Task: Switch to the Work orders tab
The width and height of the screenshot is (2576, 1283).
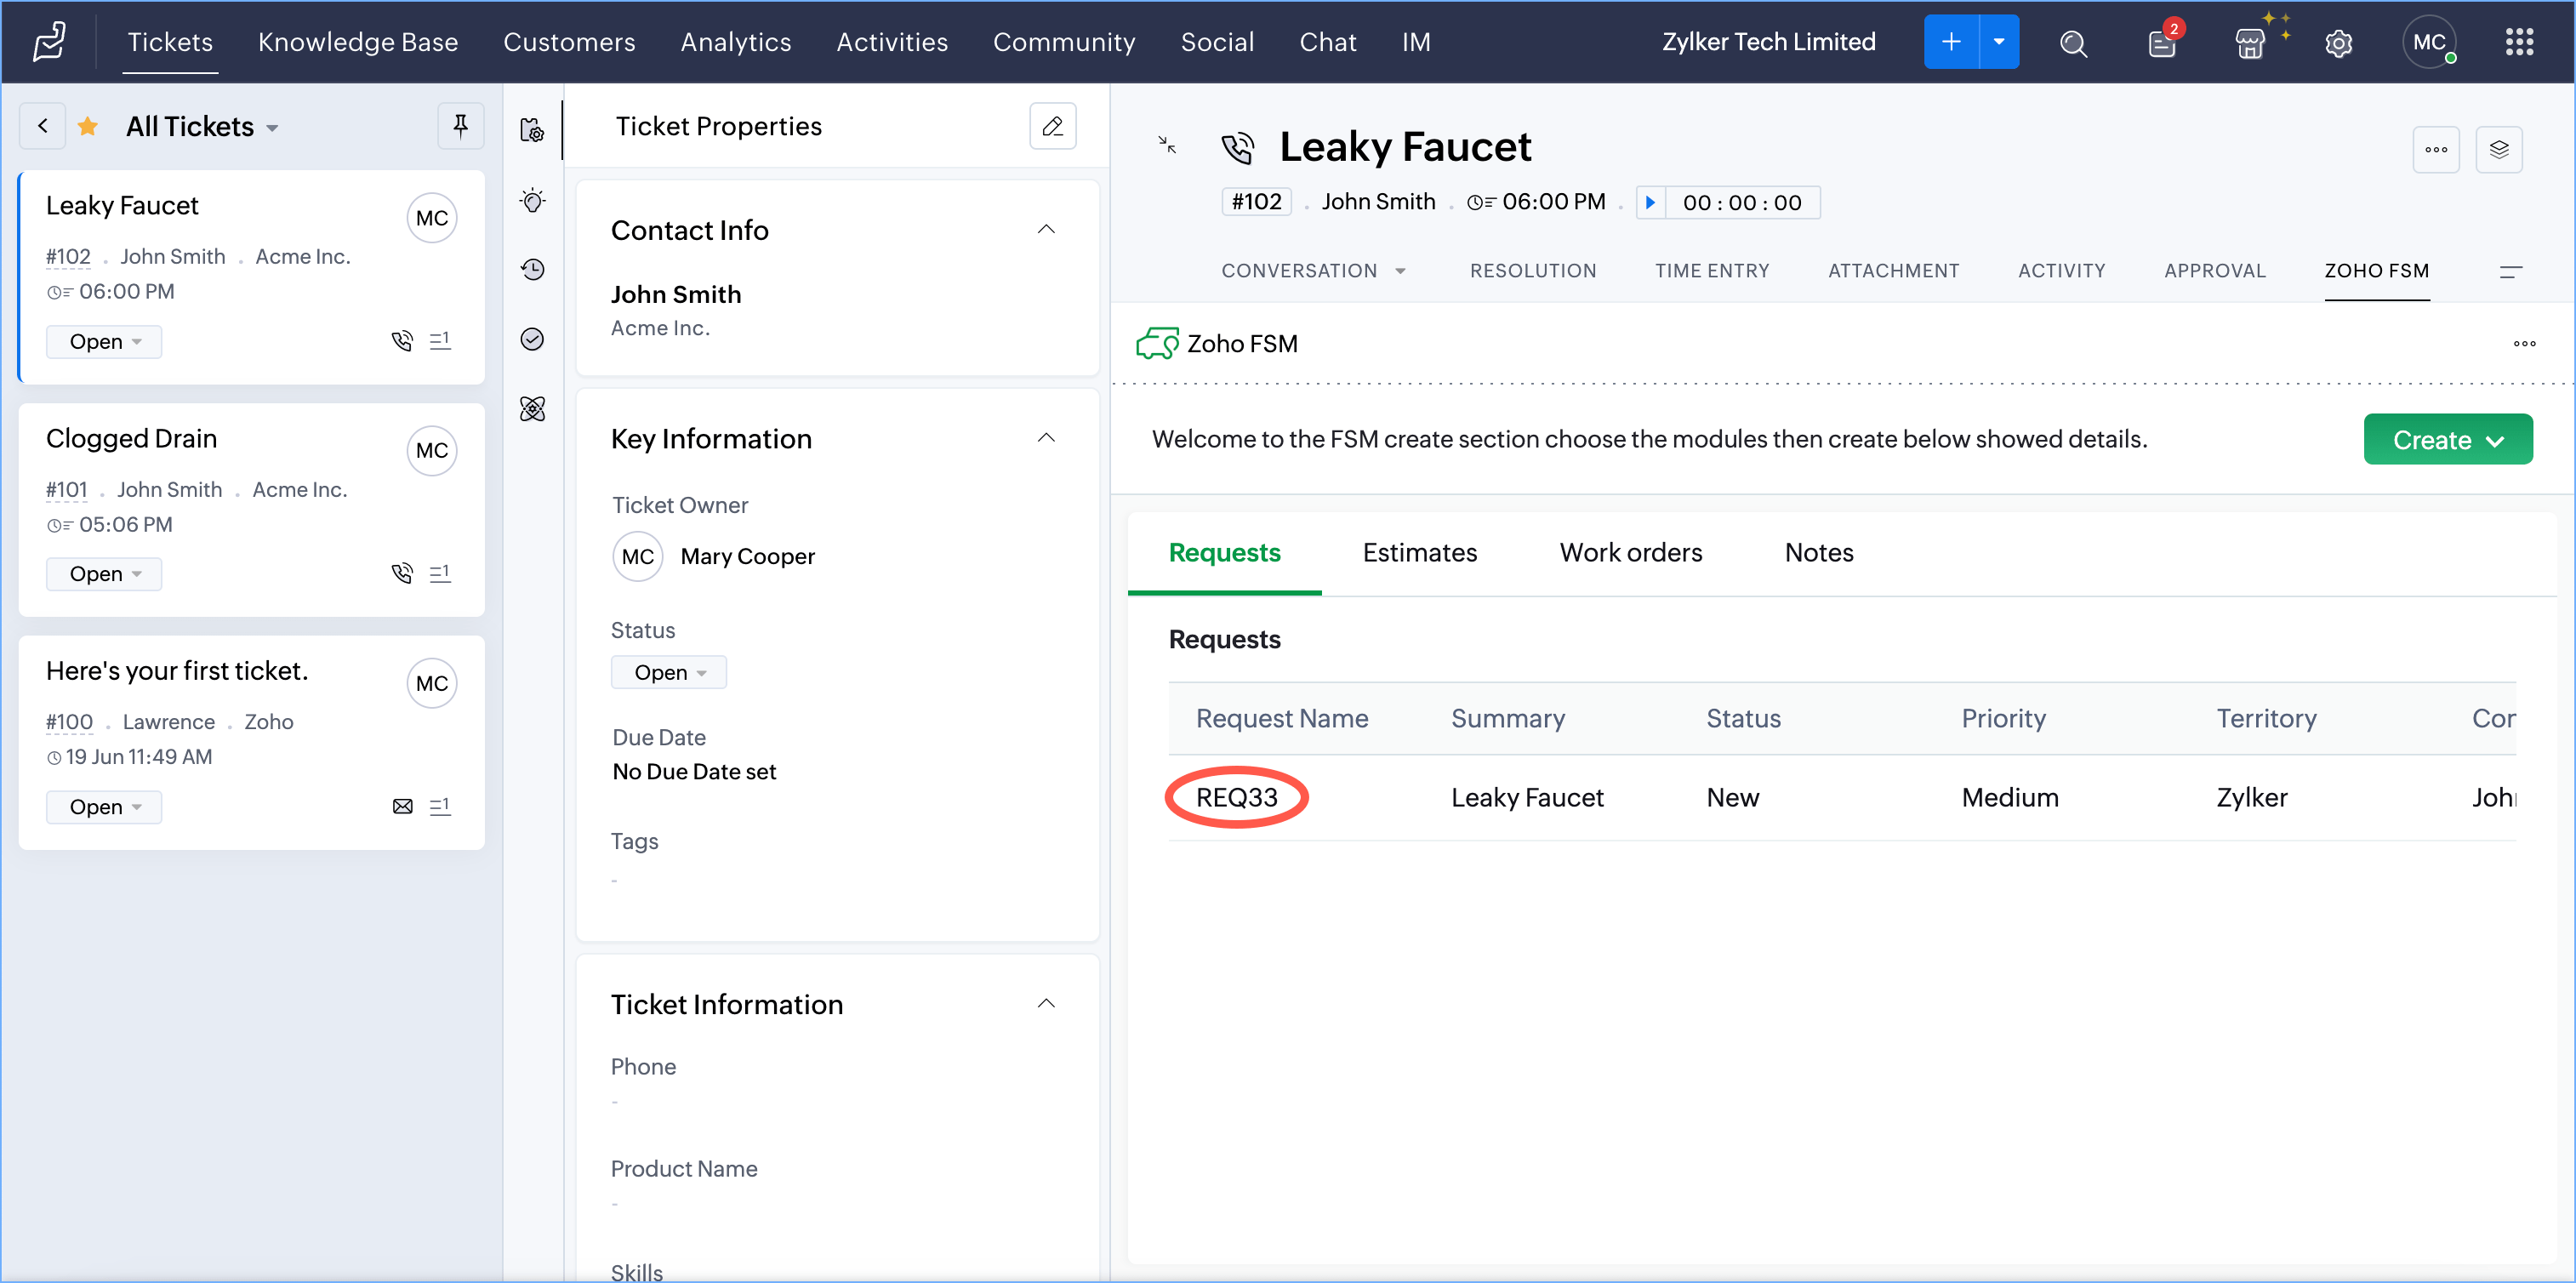Action: [x=1630, y=552]
